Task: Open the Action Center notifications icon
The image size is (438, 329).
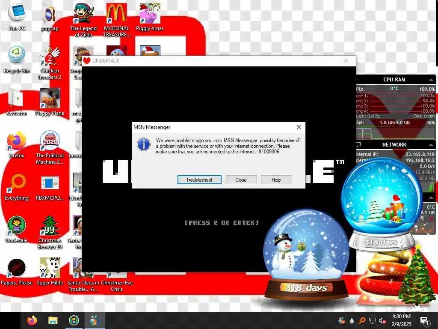Action: (424, 320)
